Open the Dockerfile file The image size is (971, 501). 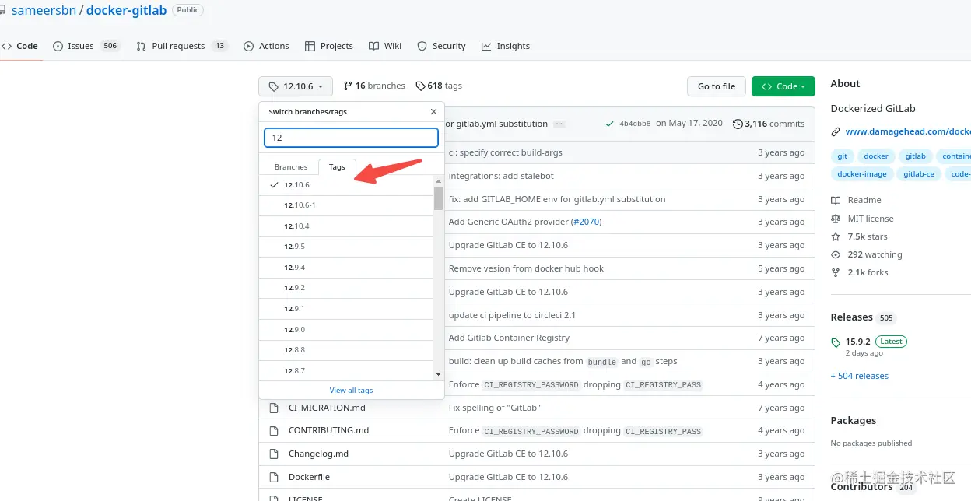click(309, 477)
